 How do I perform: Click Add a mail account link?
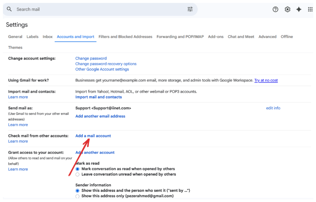[x=93, y=136]
